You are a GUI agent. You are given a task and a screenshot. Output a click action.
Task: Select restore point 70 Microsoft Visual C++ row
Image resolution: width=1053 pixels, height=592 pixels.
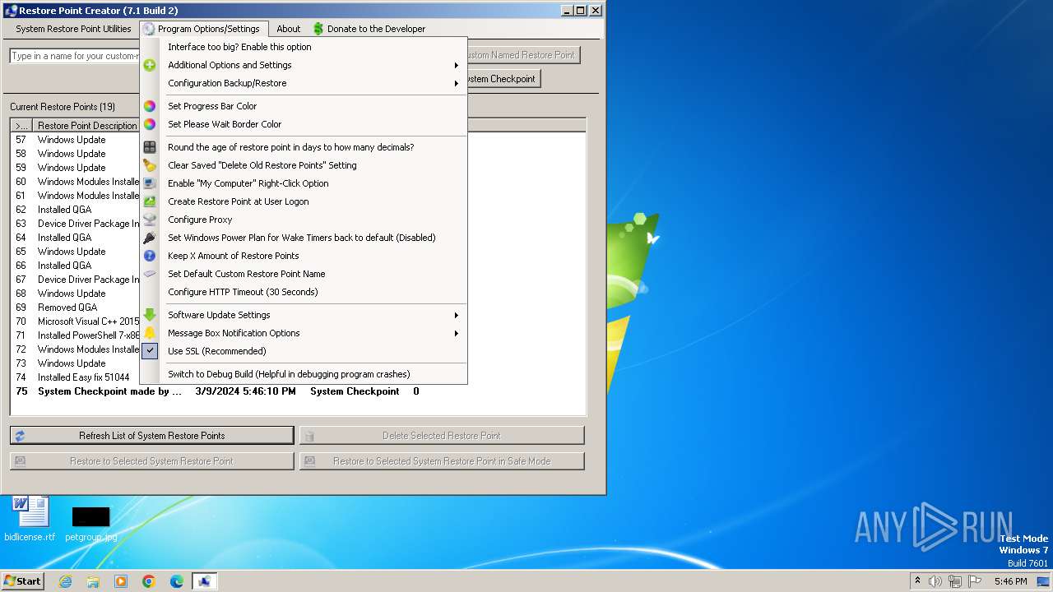coord(76,321)
